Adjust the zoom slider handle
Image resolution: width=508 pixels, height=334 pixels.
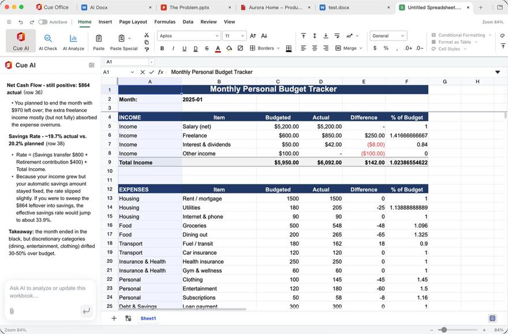coord(444,330)
